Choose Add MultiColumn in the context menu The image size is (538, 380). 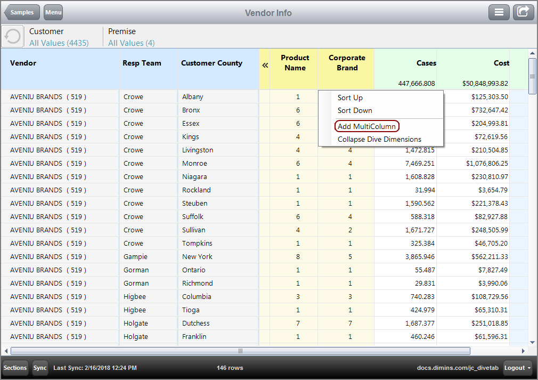[366, 126]
